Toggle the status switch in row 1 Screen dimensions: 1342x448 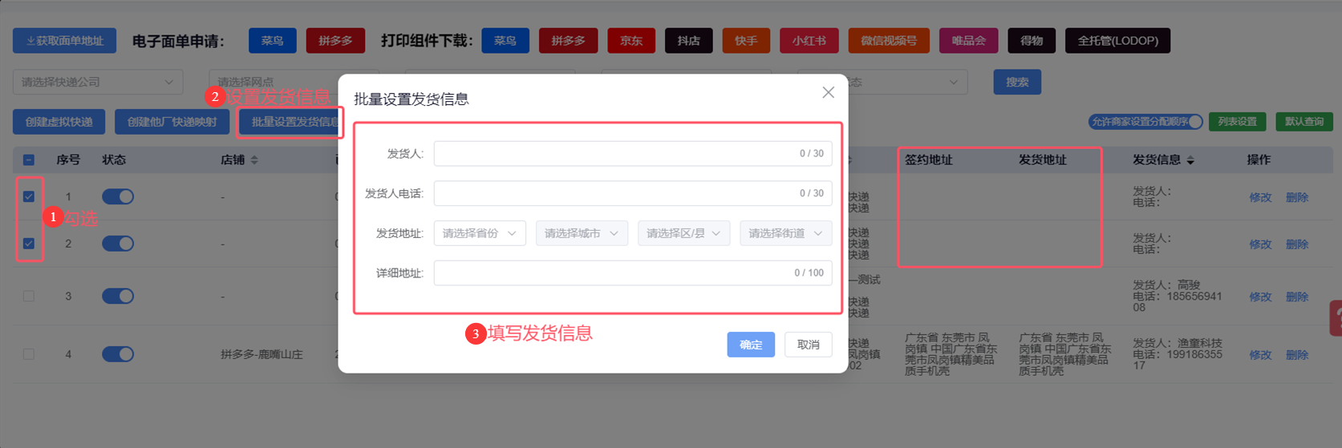pyautogui.click(x=118, y=196)
